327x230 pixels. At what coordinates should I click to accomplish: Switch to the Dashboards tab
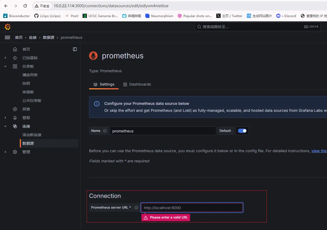coord(137,84)
